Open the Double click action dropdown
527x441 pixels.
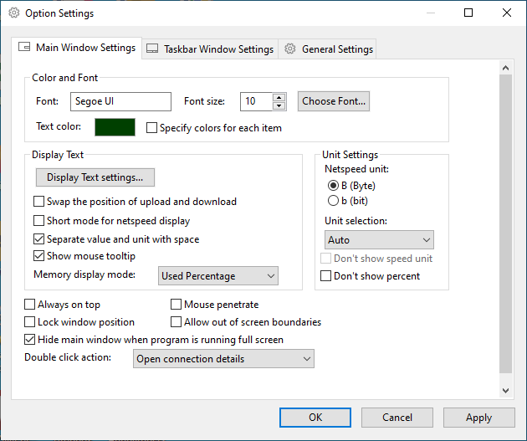223,359
